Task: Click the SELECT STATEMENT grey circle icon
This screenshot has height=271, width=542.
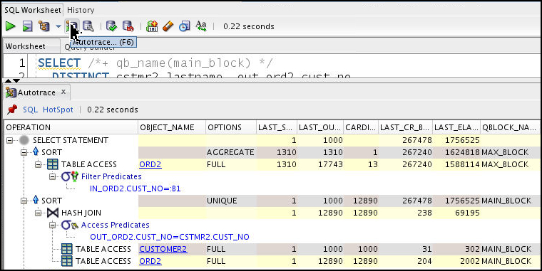Action: pos(24,140)
